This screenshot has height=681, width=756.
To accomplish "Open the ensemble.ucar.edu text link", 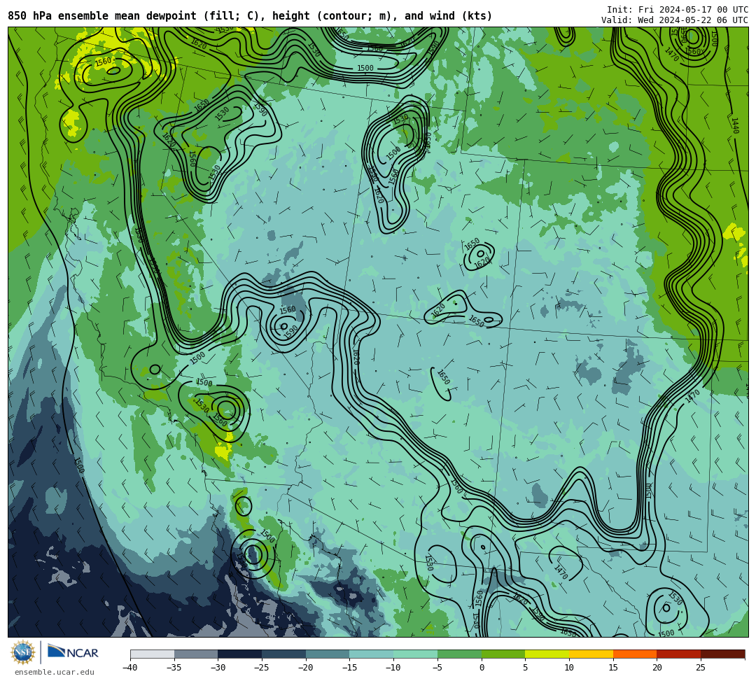I will [x=55, y=672].
